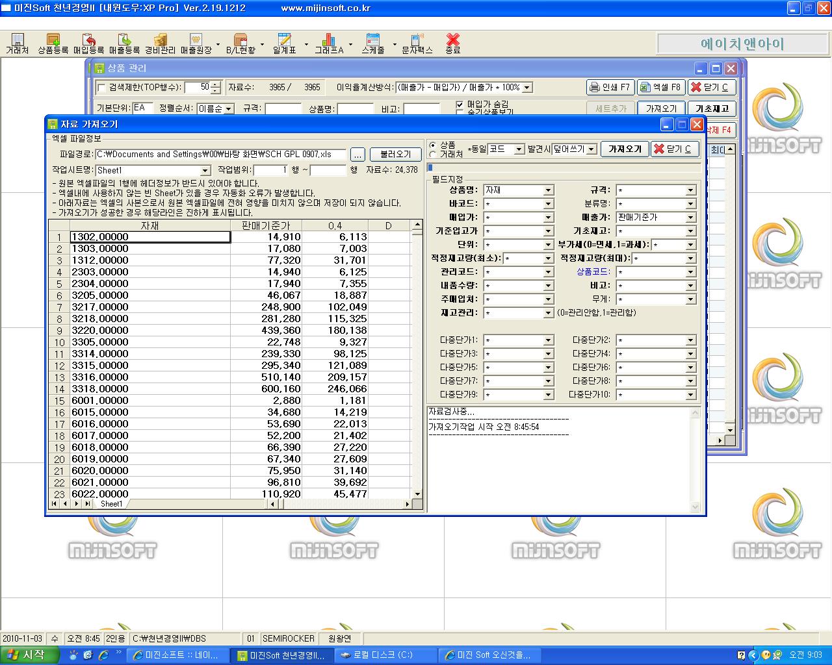The image size is (832, 665).
Task: Open 발견시 덮어쓰기 dropdown
Action: pyautogui.click(x=591, y=149)
